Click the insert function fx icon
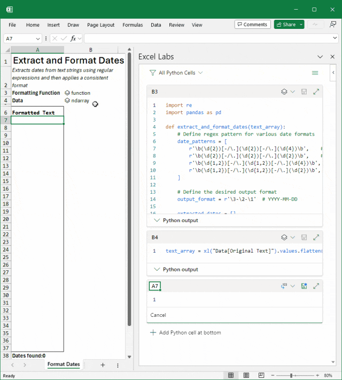342x380 pixels. (73, 39)
